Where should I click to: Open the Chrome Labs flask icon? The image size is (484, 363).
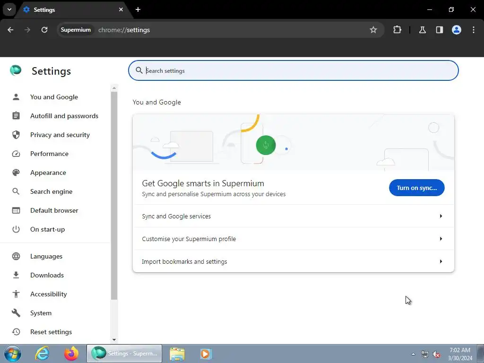click(x=422, y=30)
